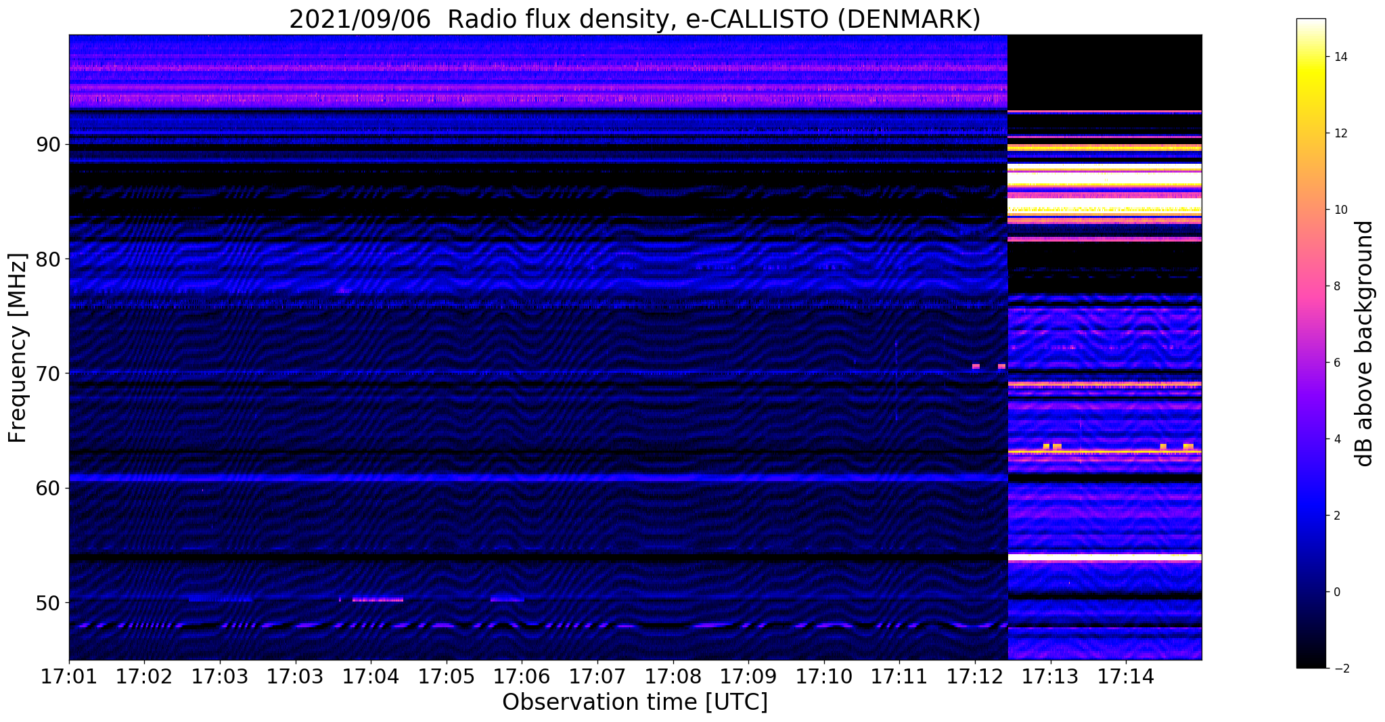Viewport: 1385px width, 722px height.
Task: Click the x-axis tick label '17:07'
Action: click(597, 677)
